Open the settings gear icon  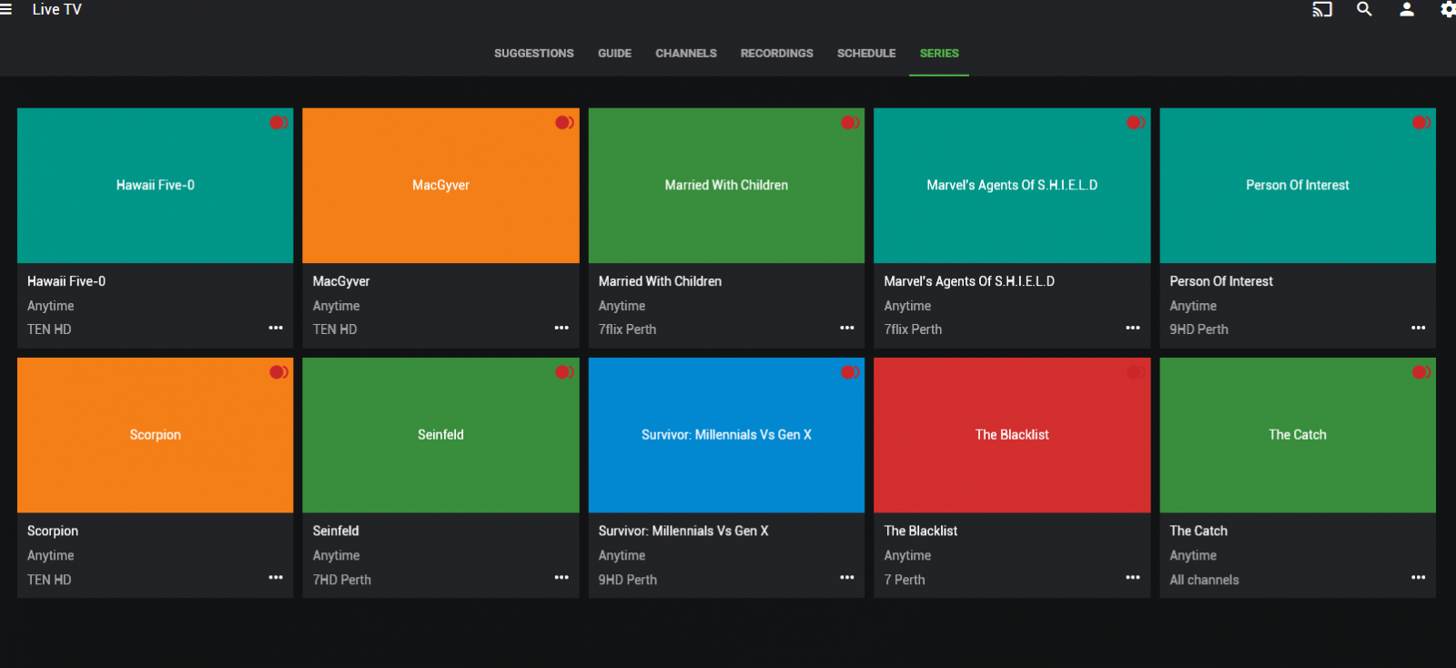[x=1448, y=9]
